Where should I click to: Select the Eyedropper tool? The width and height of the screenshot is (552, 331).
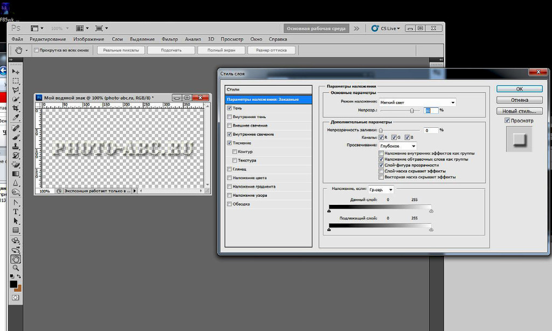pyautogui.click(x=16, y=118)
